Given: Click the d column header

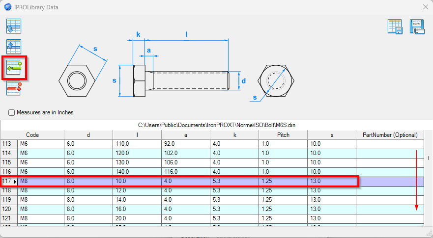Looking at the screenshot, I should [x=88, y=135].
